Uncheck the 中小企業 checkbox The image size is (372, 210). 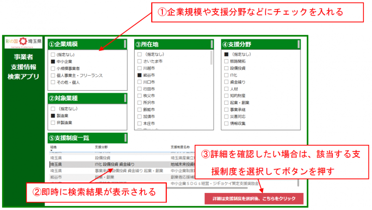click(53, 62)
